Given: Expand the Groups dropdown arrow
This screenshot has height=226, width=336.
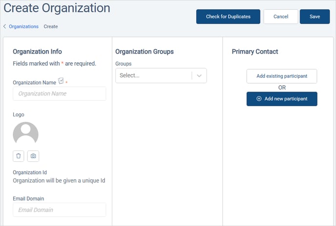Looking at the screenshot, I should pyautogui.click(x=199, y=75).
